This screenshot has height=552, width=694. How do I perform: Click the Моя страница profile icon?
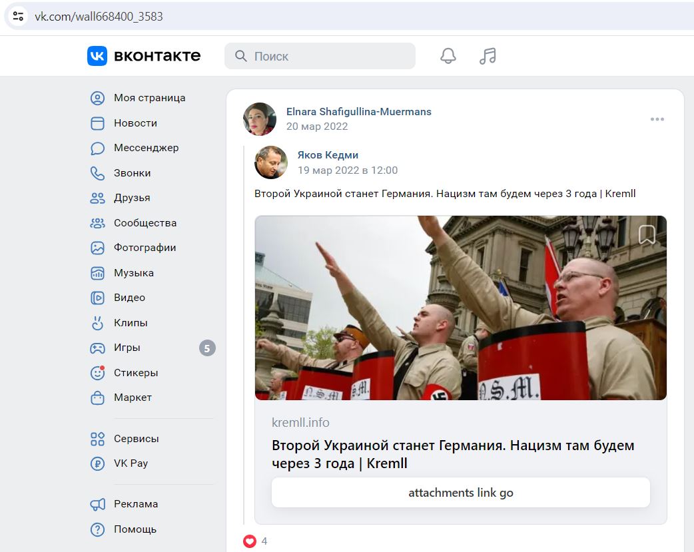click(x=97, y=98)
